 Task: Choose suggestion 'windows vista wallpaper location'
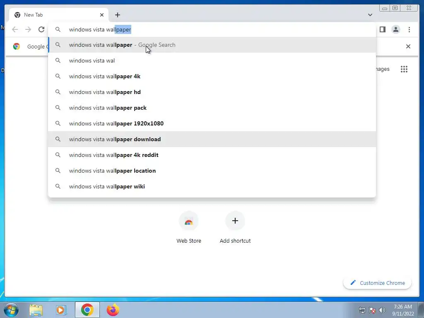pyautogui.click(x=212, y=171)
